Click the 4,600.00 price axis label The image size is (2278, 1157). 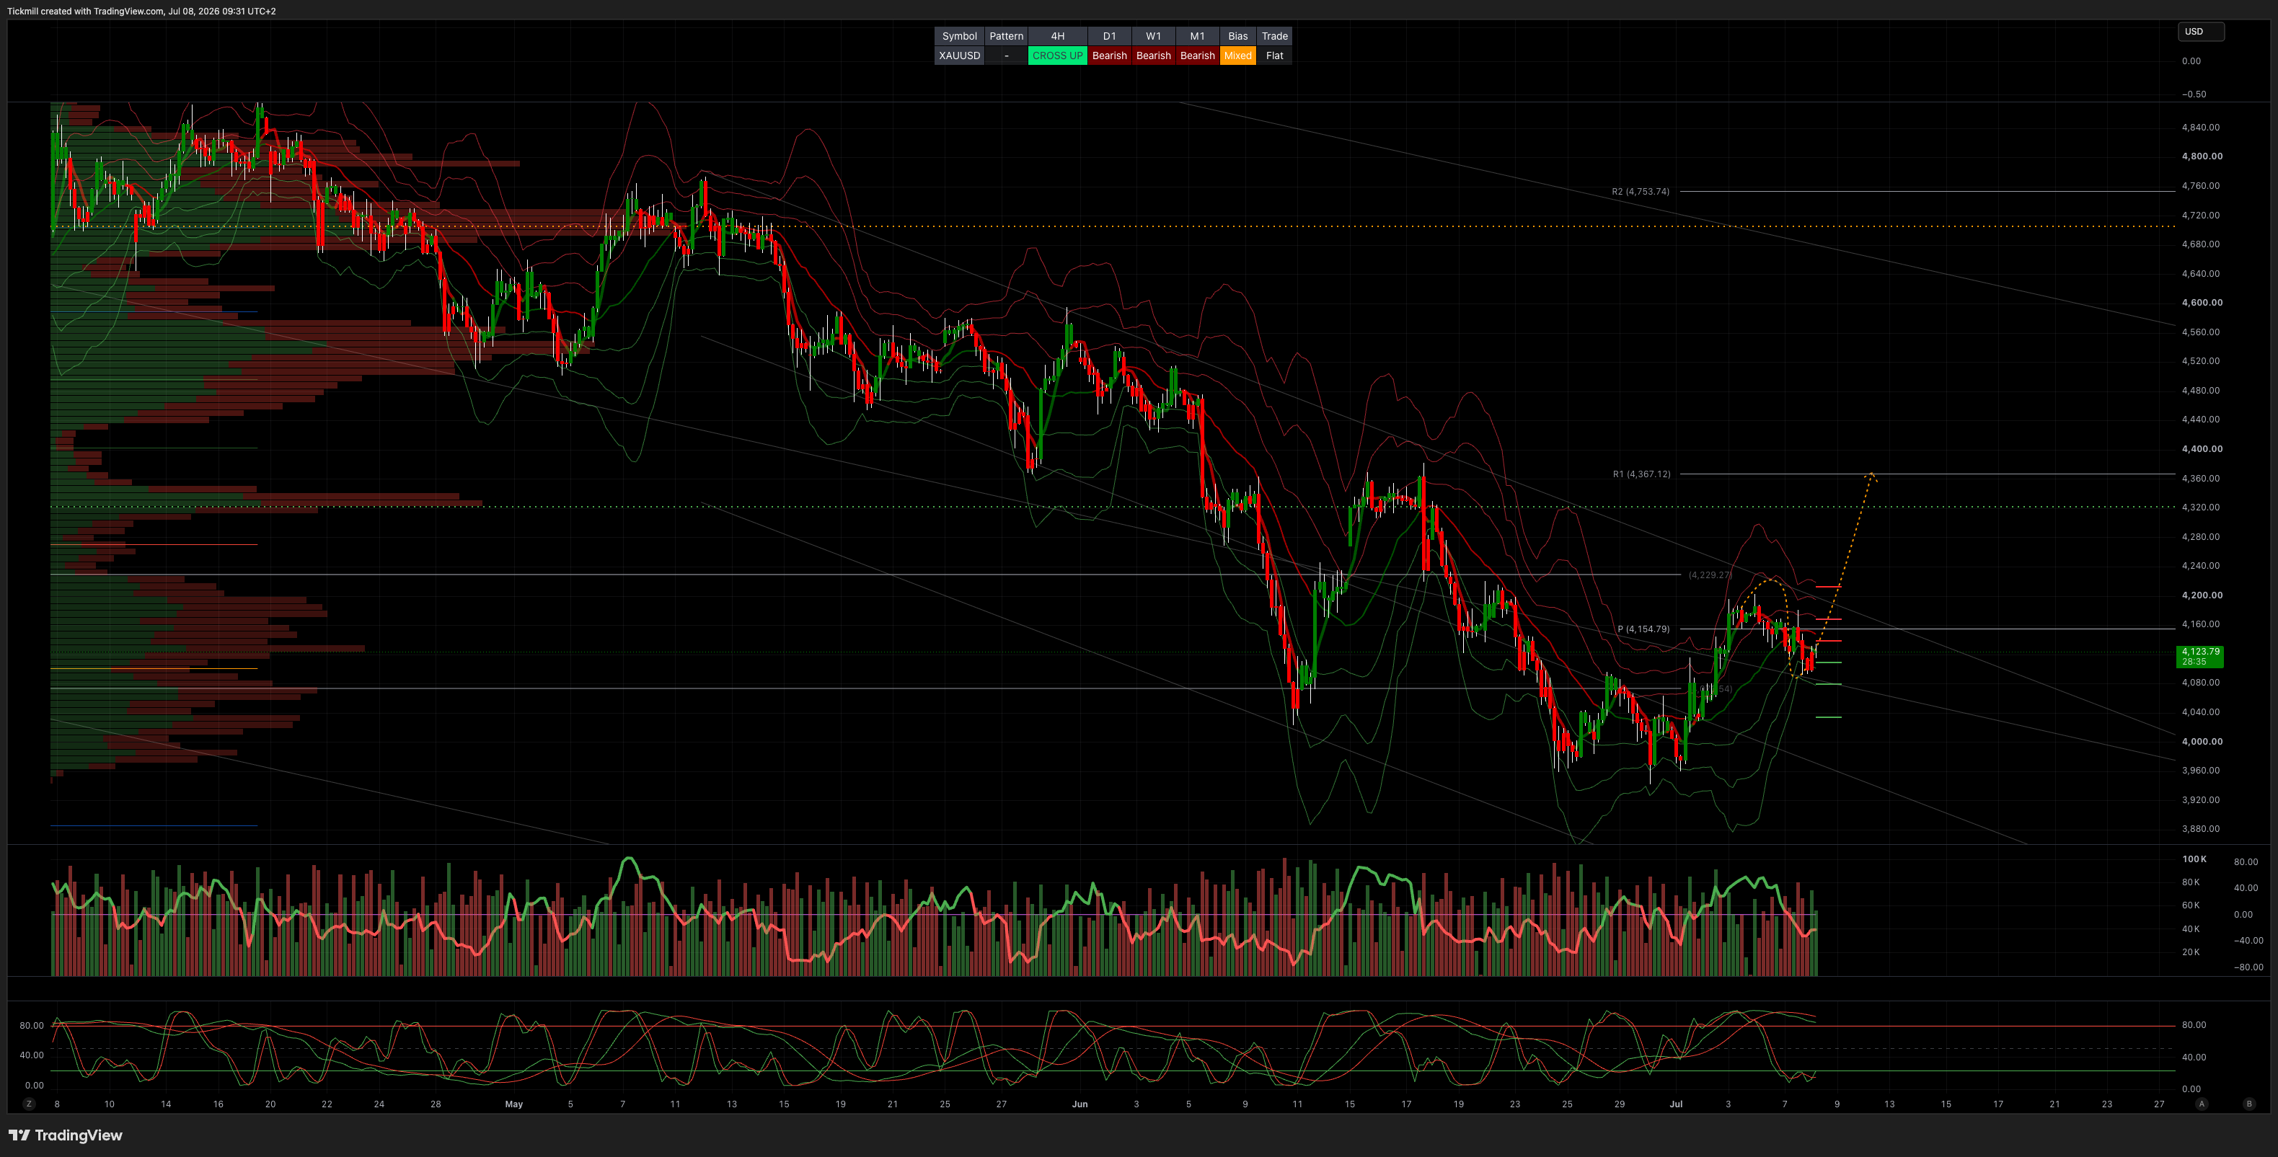[2202, 302]
